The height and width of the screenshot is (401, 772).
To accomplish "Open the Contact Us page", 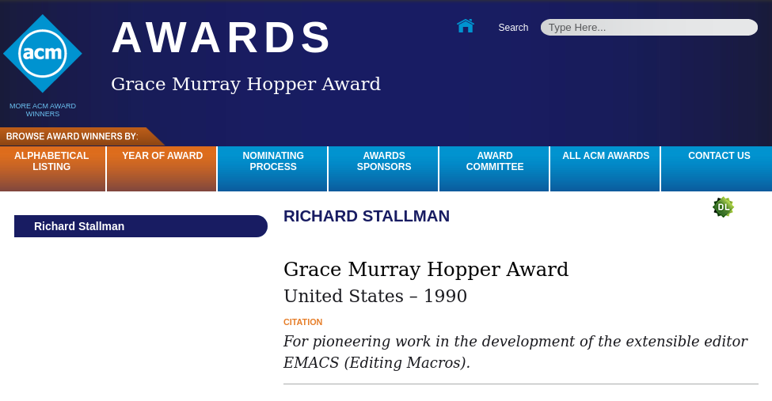I will (719, 157).
